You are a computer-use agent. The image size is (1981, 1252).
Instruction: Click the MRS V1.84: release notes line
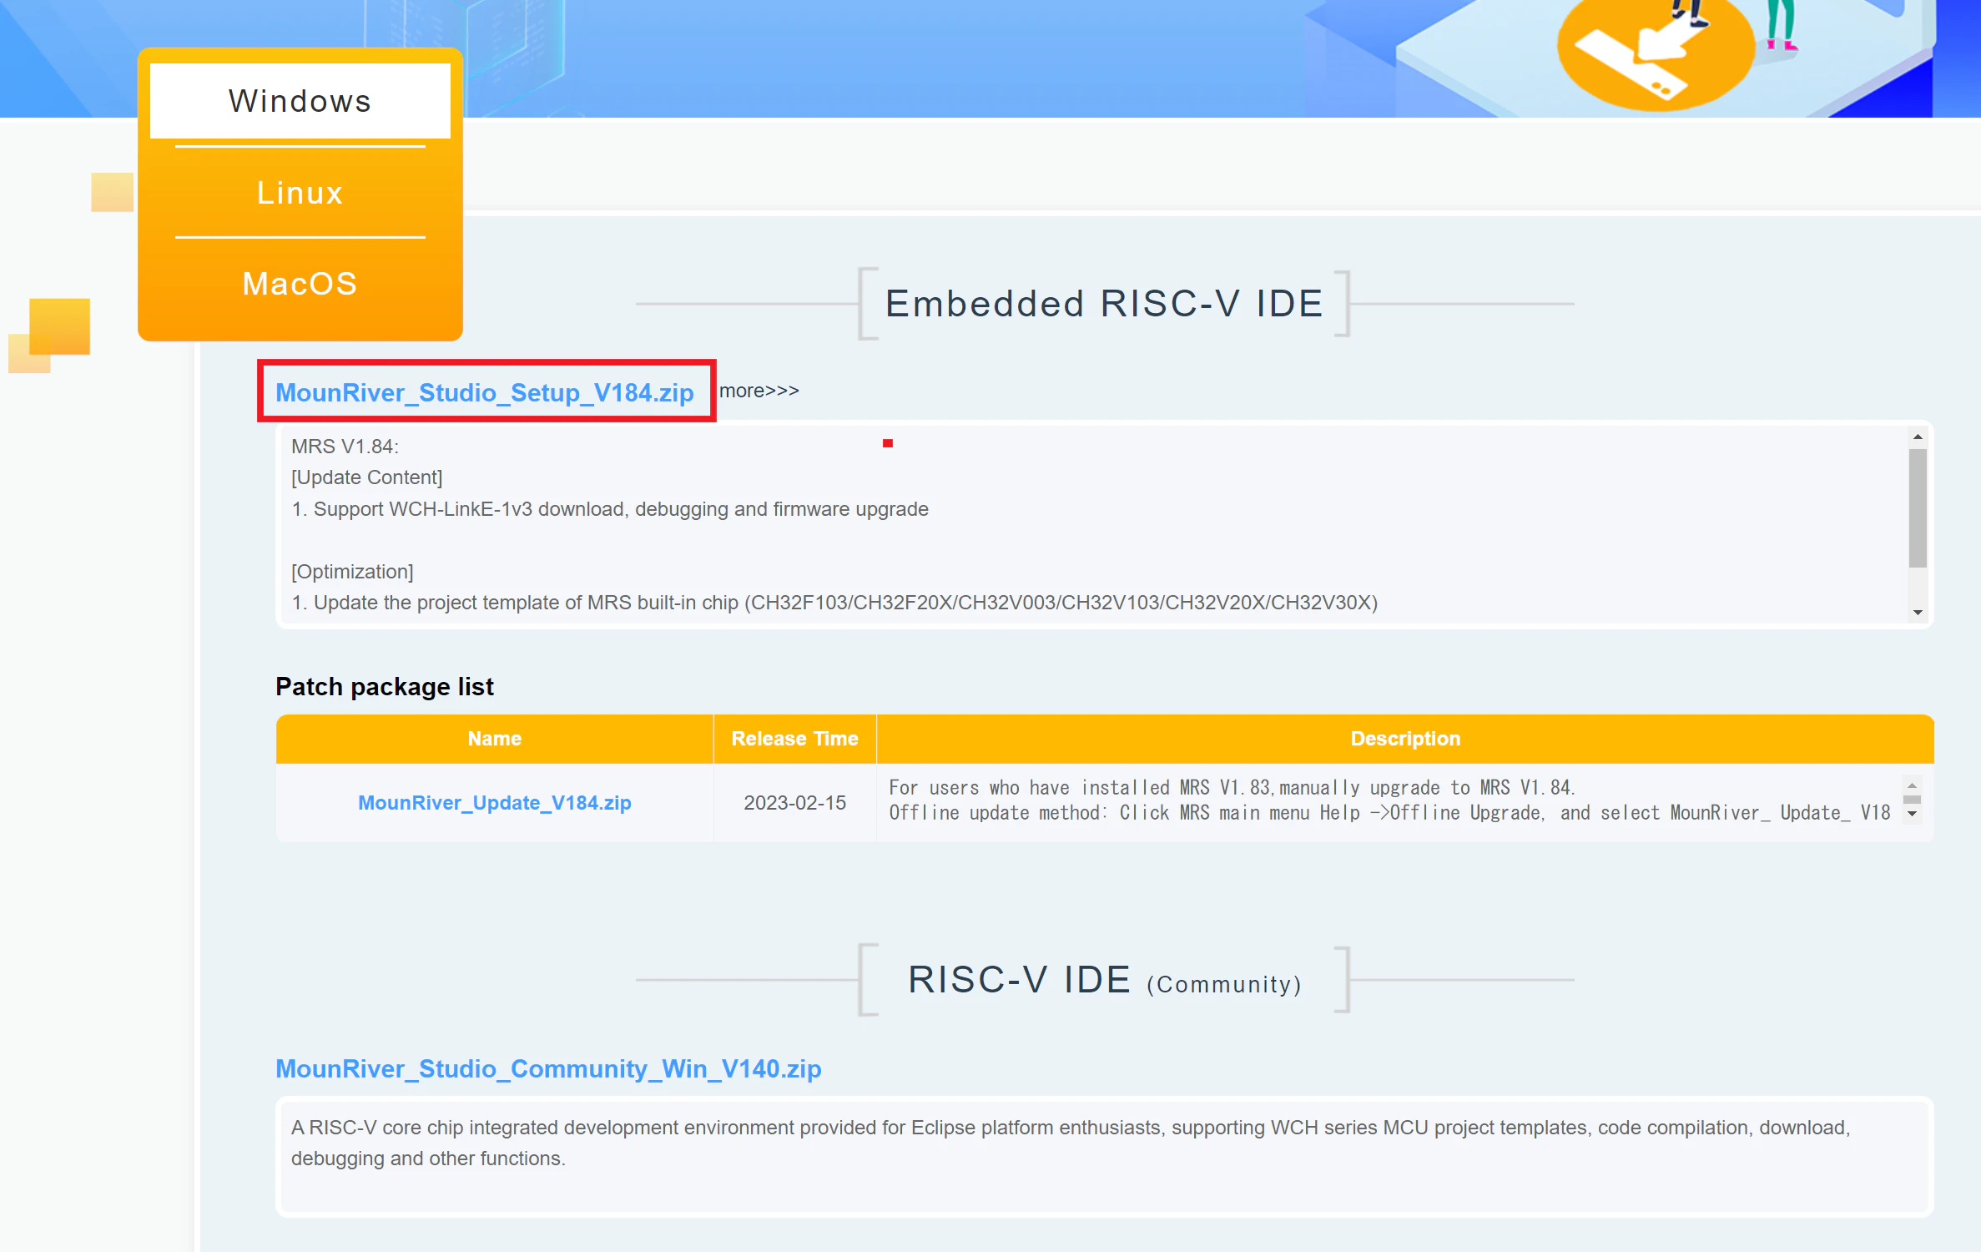pyautogui.click(x=345, y=447)
